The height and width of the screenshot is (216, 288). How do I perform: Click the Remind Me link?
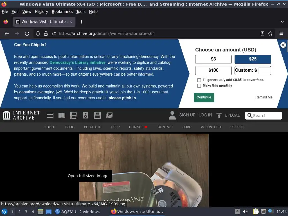[264, 97]
